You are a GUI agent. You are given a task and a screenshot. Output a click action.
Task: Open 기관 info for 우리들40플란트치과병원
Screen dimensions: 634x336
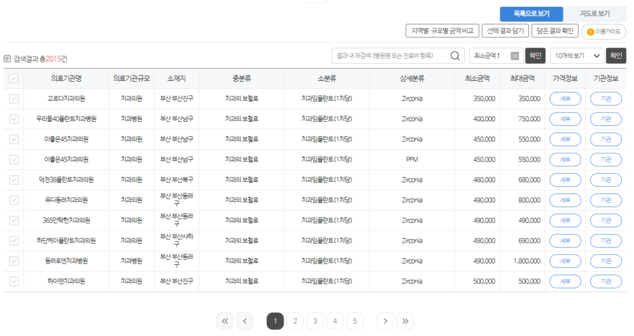(x=606, y=119)
